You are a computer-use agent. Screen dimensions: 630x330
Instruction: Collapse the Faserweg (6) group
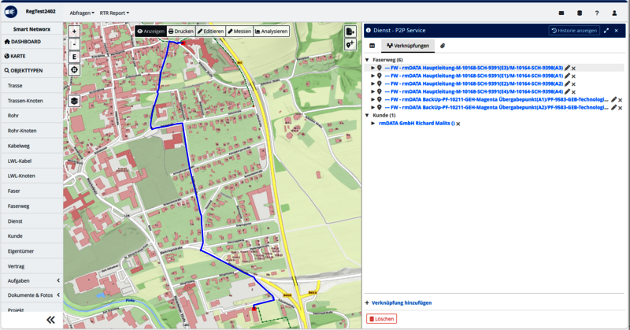[367, 60]
